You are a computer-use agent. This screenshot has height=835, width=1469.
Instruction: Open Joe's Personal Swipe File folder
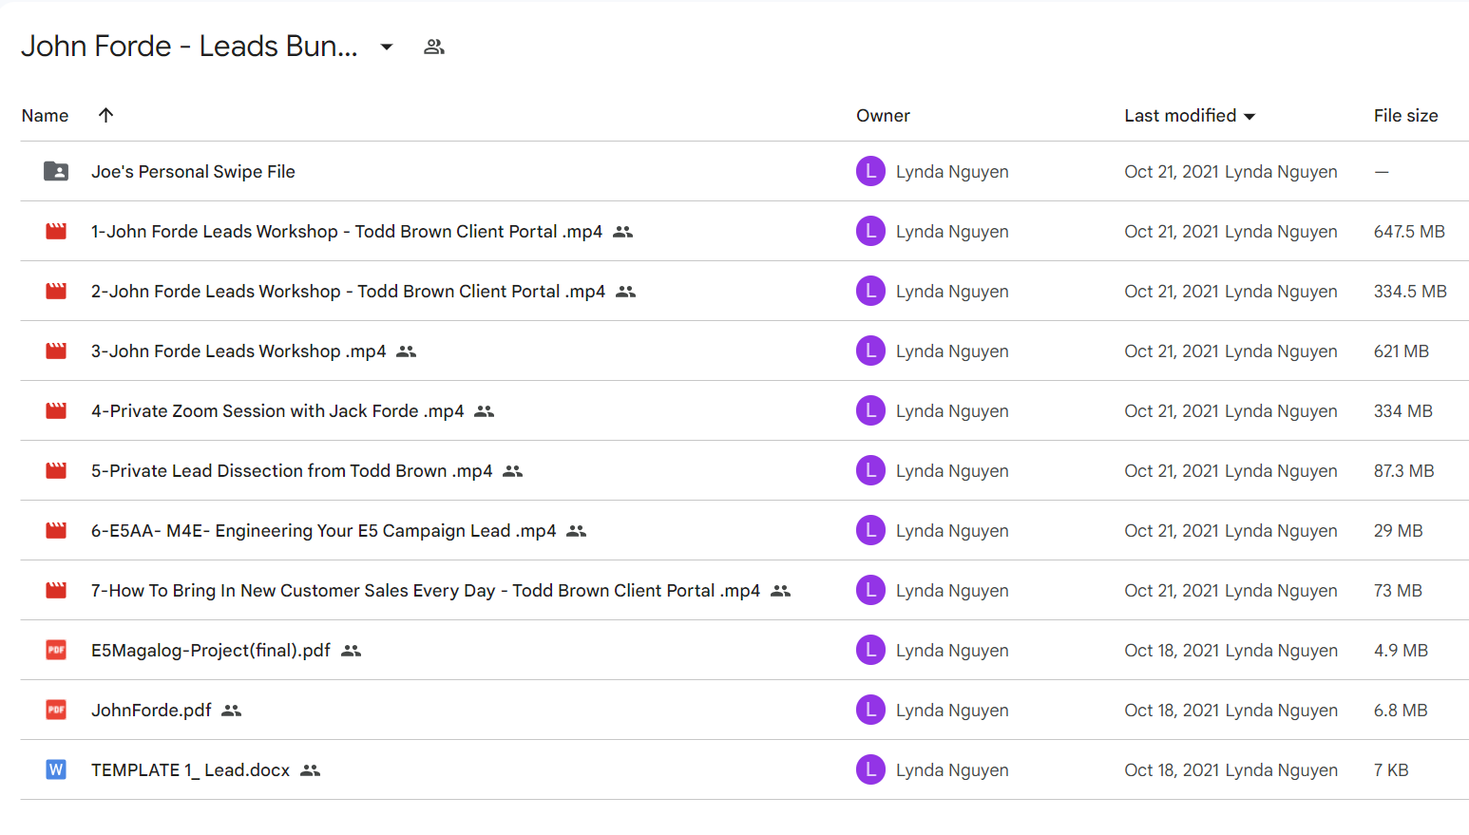coord(193,171)
